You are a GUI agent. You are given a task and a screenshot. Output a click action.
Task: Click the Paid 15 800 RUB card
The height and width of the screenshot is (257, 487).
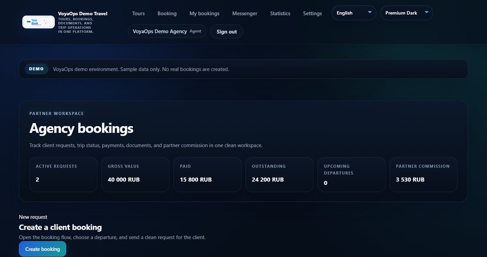(207, 175)
